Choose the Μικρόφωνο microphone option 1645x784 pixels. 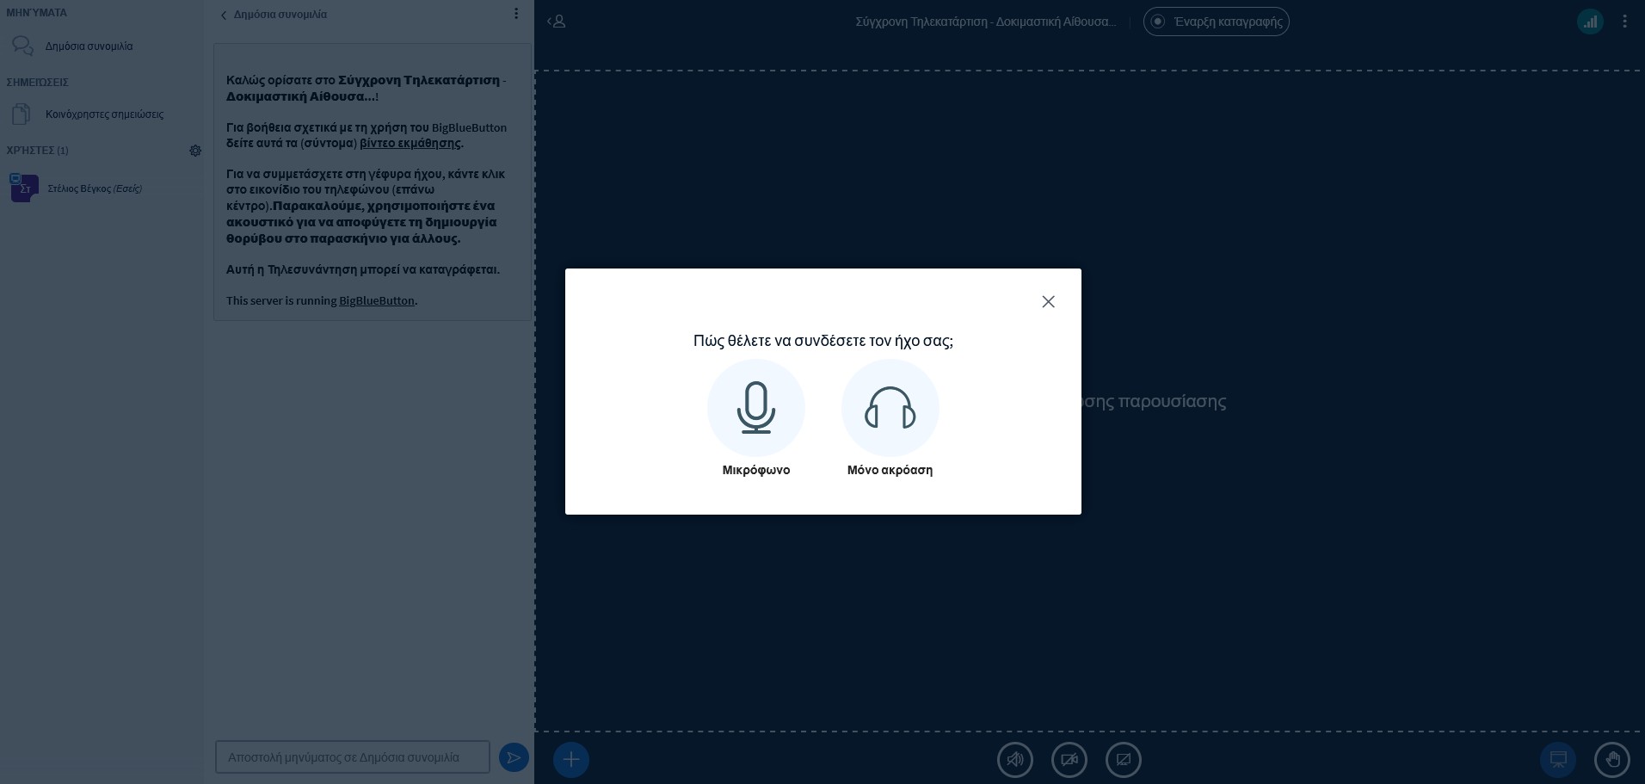pos(755,408)
